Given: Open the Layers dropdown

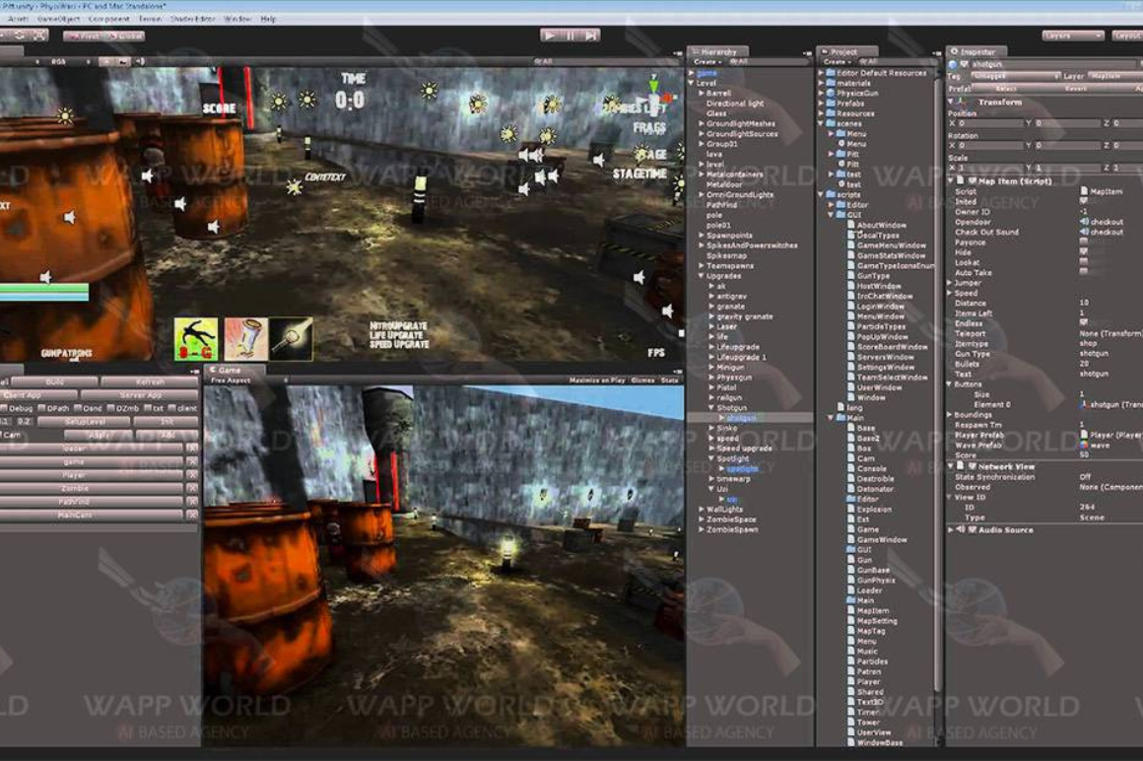Looking at the screenshot, I should 1072,35.
